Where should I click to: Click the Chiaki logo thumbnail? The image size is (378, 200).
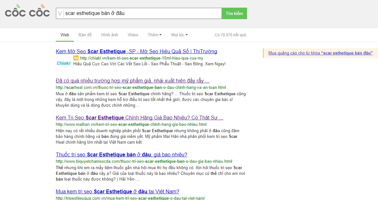click(63, 63)
